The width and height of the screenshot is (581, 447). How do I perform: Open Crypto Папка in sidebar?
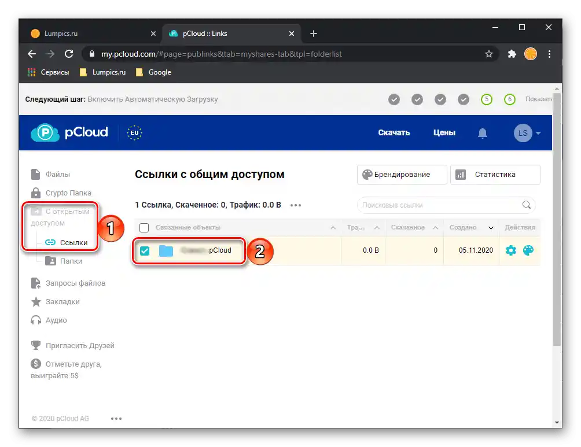(x=61, y=193)
